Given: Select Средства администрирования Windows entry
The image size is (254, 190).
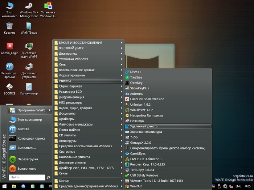Looking at the screenshot, I should coord(89,186).
